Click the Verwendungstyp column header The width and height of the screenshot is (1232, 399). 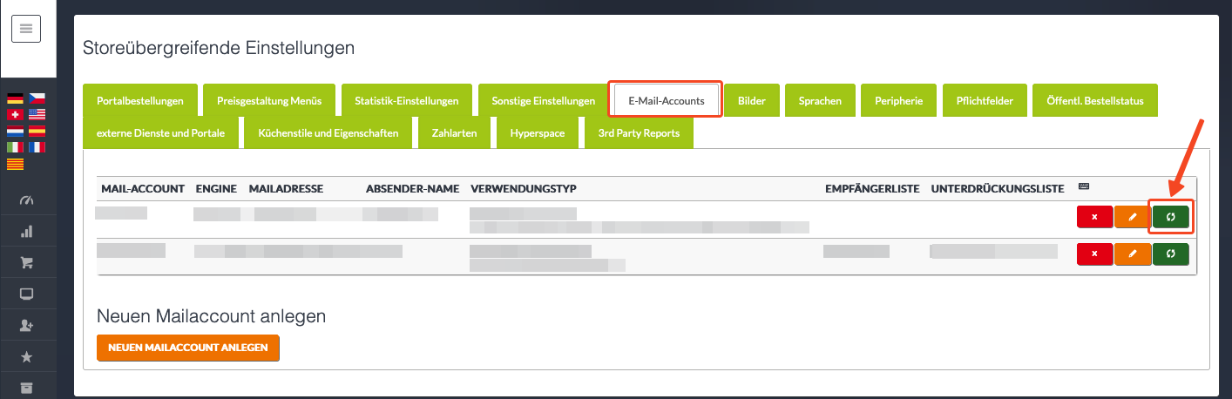pos(524,188)
